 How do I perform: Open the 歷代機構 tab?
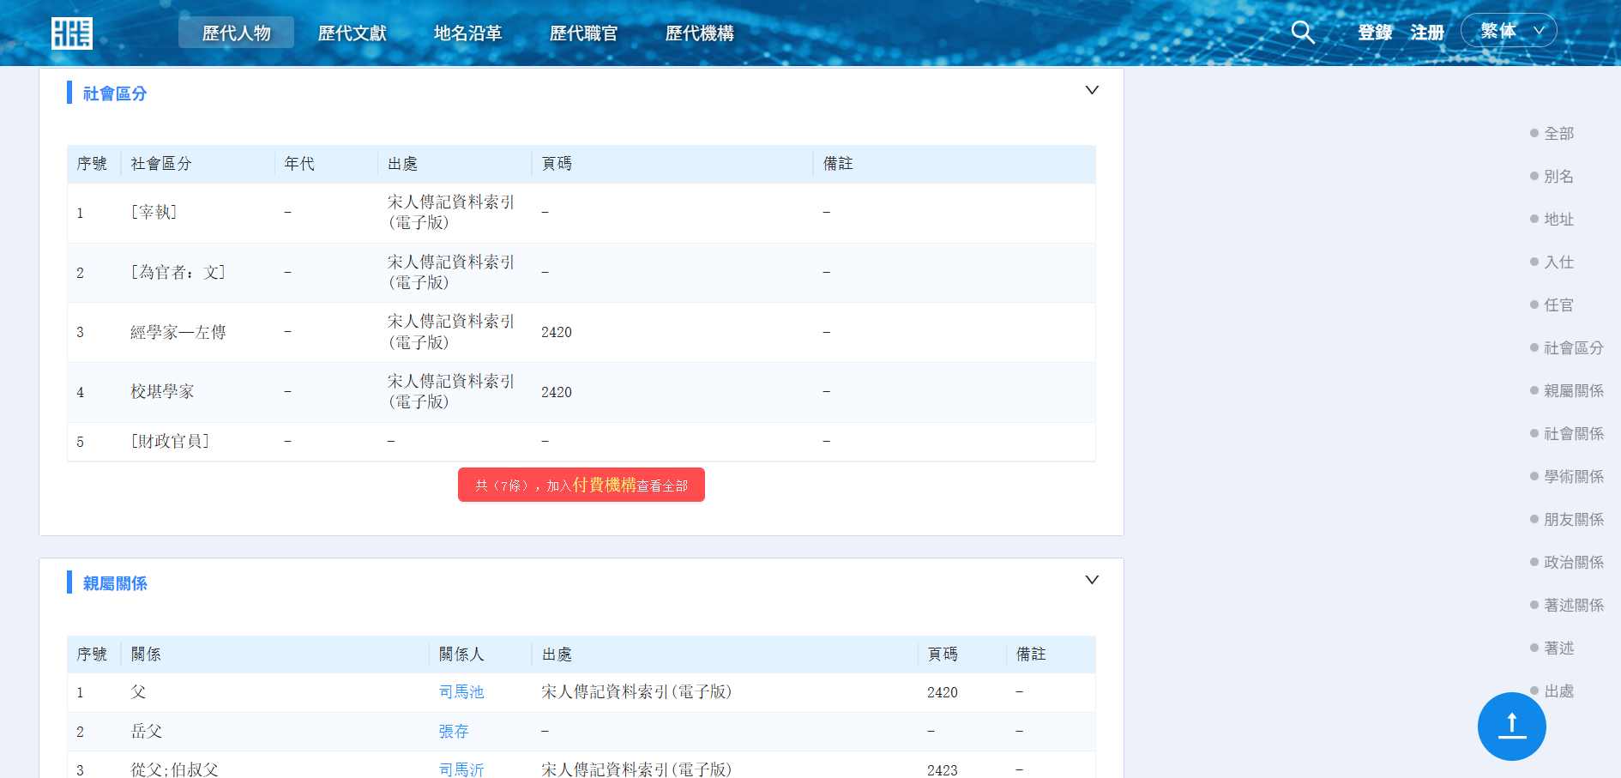(699, 33)
